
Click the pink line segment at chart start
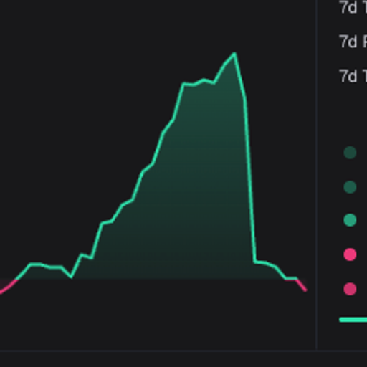click(8, 287)
